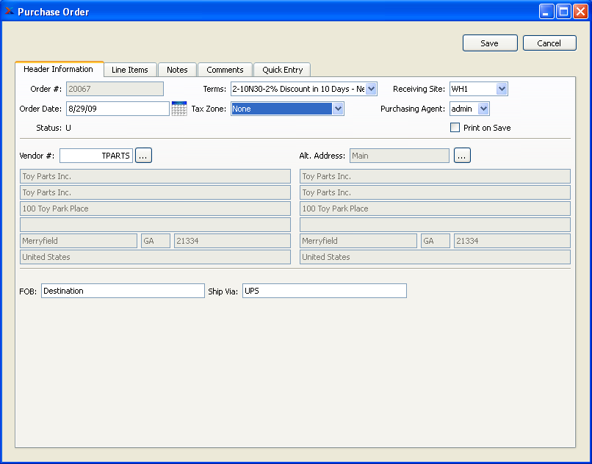Open the Tax Zone dropdown
Image resolution: width=592 pixels, height=464 pixels.
click(x=338, y=109)
